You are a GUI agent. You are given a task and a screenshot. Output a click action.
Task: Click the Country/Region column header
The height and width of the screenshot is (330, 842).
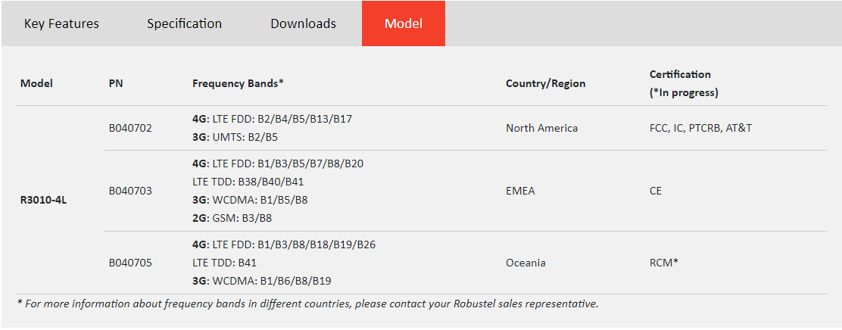point(546,84)
